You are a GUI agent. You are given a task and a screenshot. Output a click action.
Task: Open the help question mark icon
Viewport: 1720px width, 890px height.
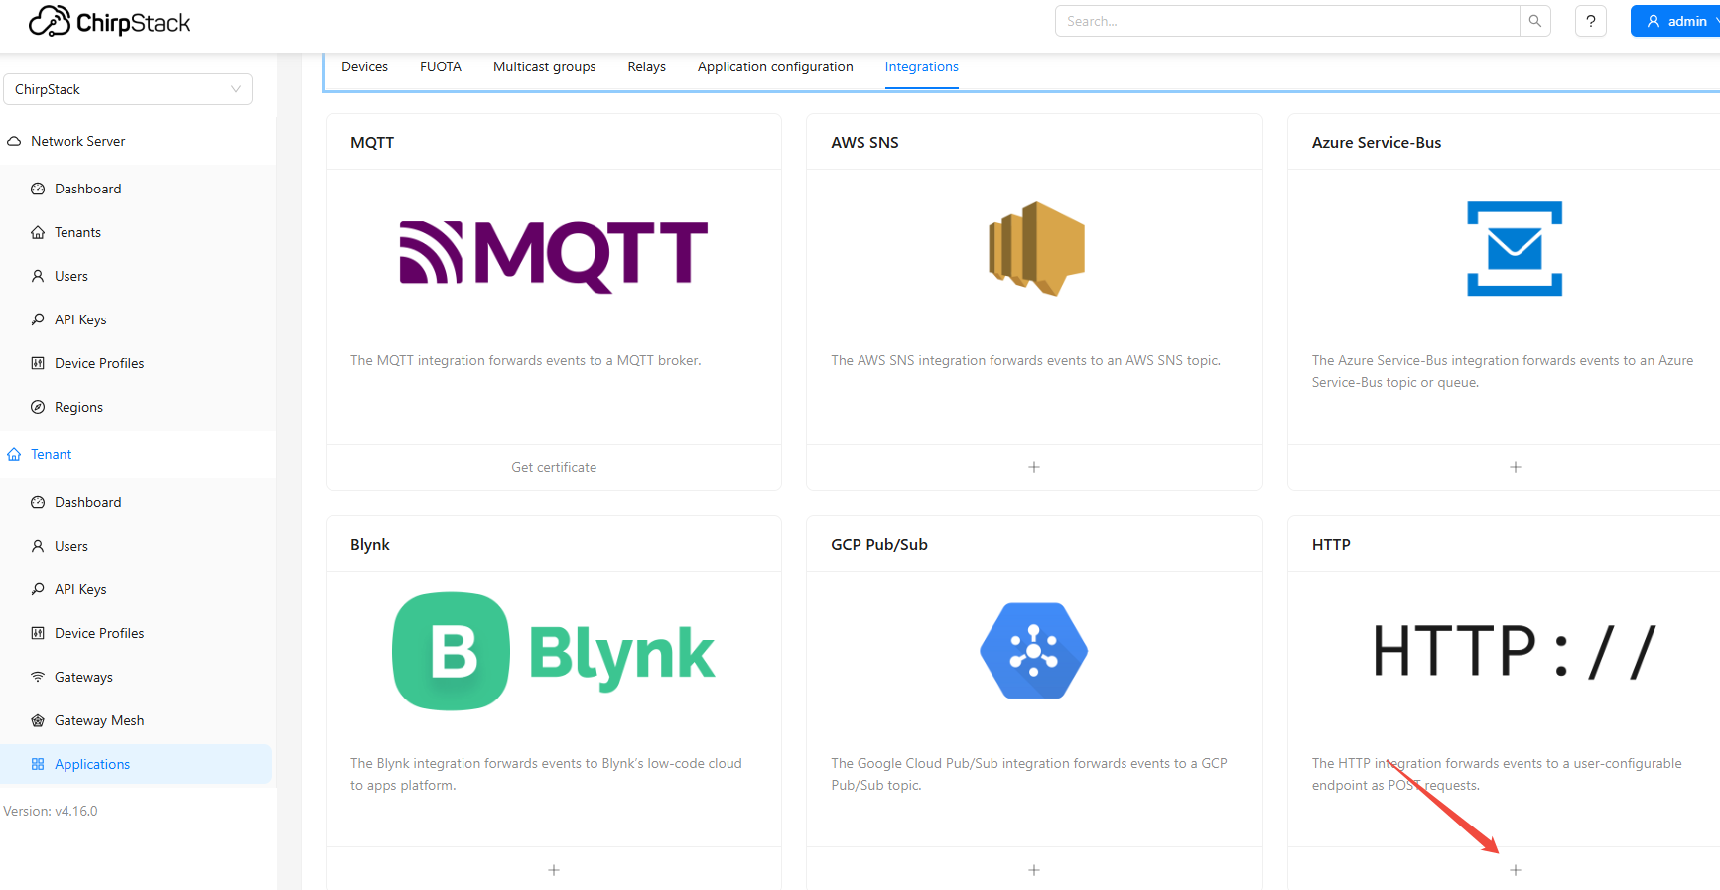point(1590,21)
